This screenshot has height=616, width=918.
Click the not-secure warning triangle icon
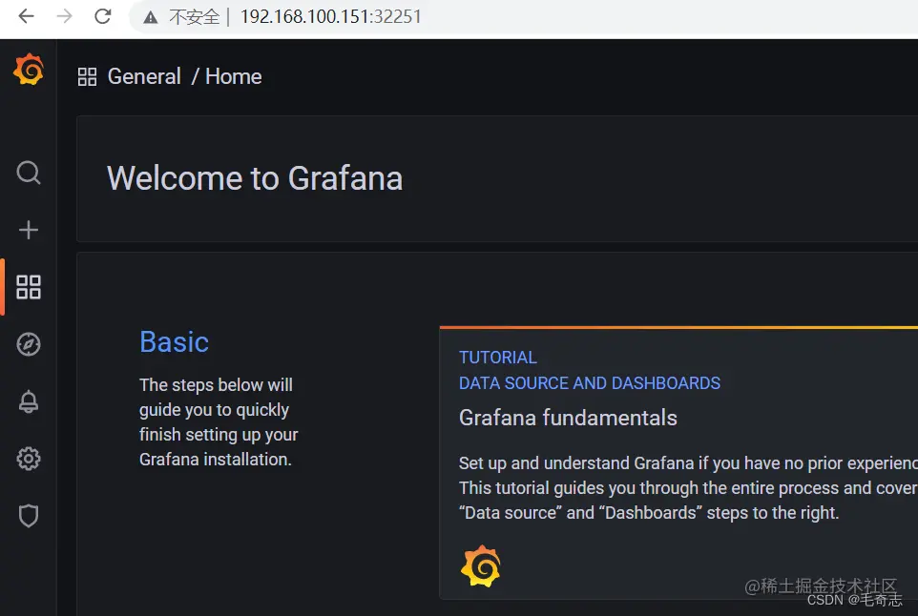coord(151,17)
